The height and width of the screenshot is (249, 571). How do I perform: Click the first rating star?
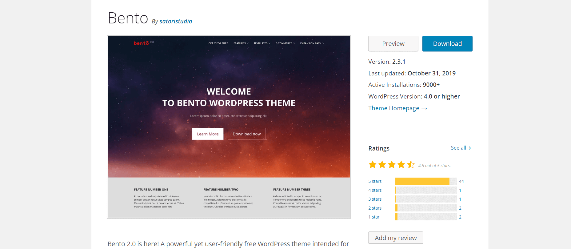[373, 165]
